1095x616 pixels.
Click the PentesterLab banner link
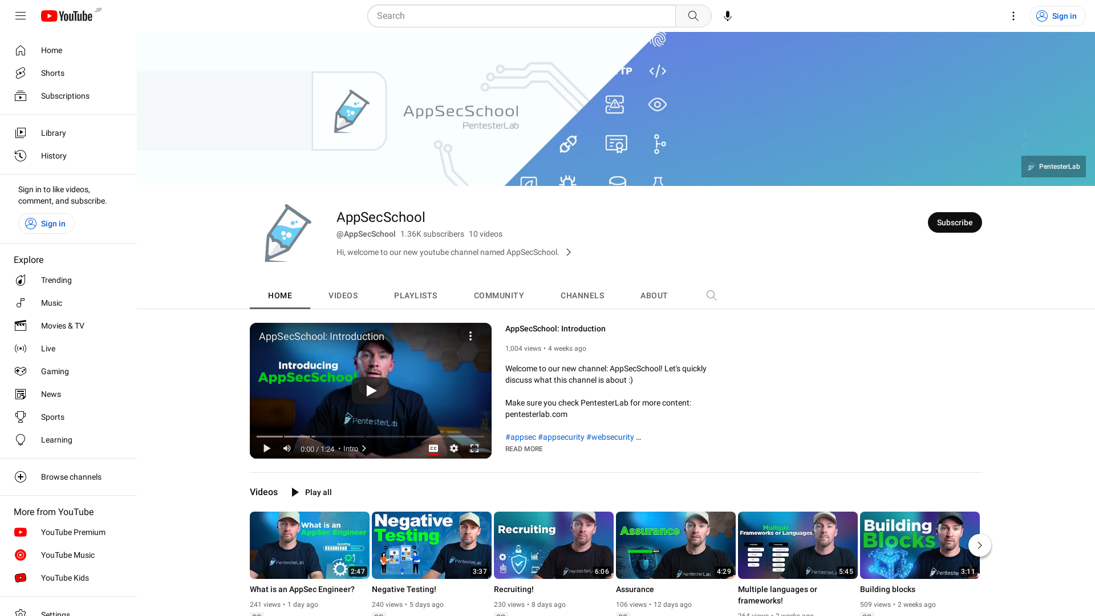pos(1053,167)
